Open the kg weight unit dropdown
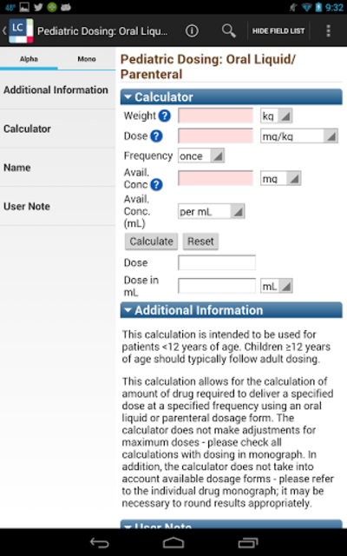This screenshot has height=556, width=347. coord(276,116)
